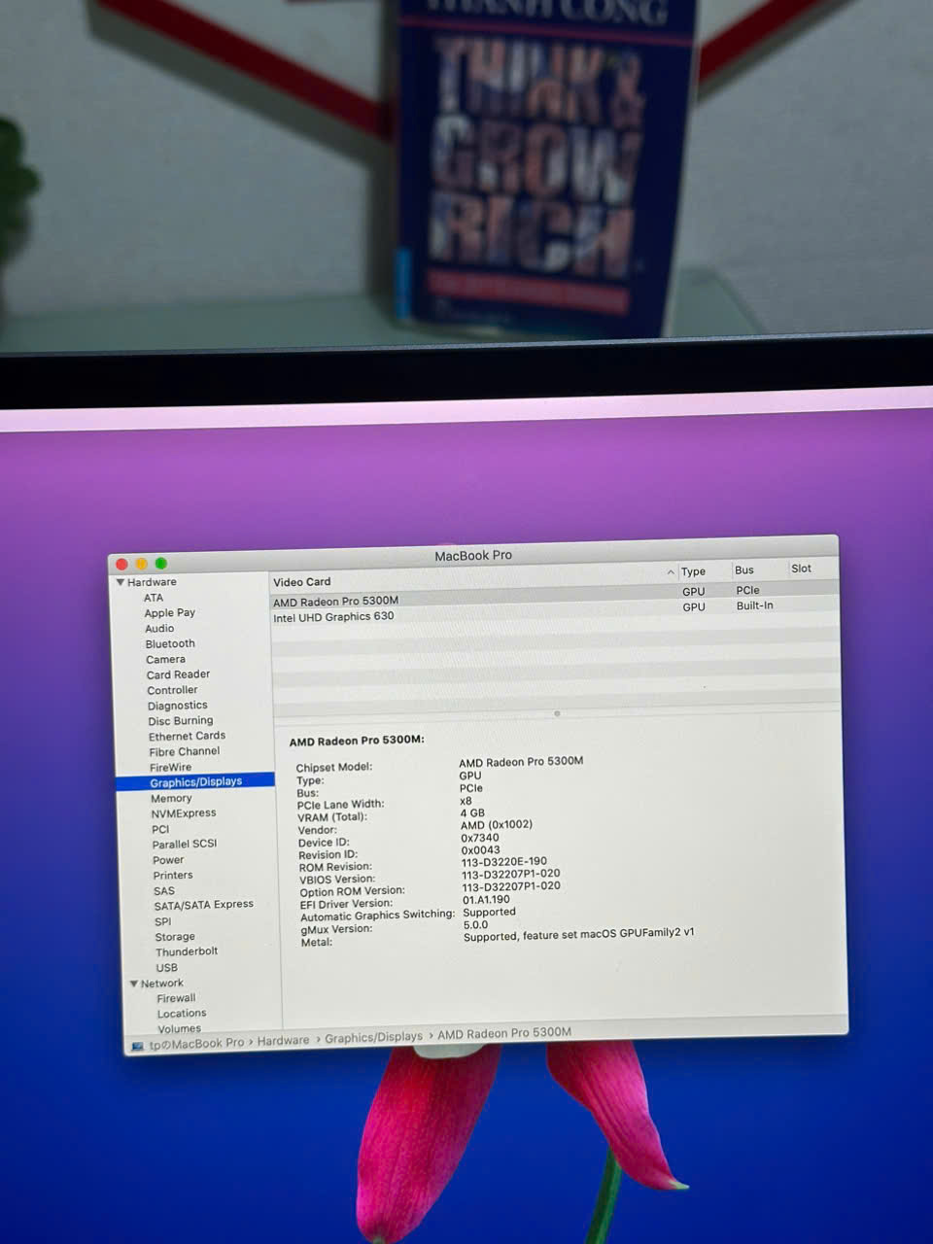Sort by the Type column header
Screen dimensions: 933x1244
tap(693, 571)
